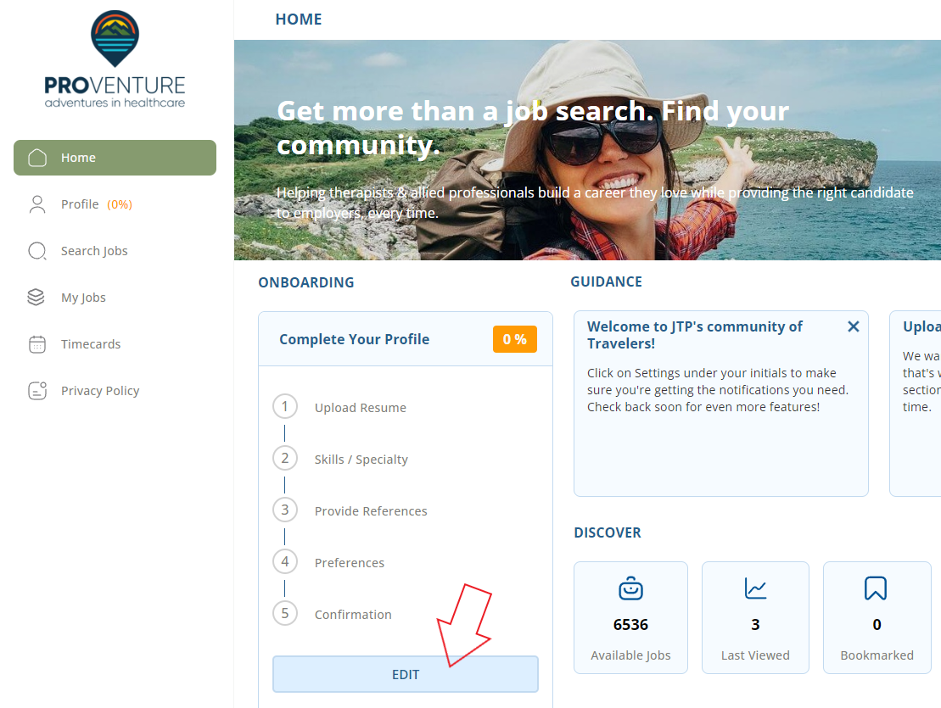This screenshot has height=708, width=941.
Task: Select step 1 Upload Resume circle
Action: coord(285,406)
